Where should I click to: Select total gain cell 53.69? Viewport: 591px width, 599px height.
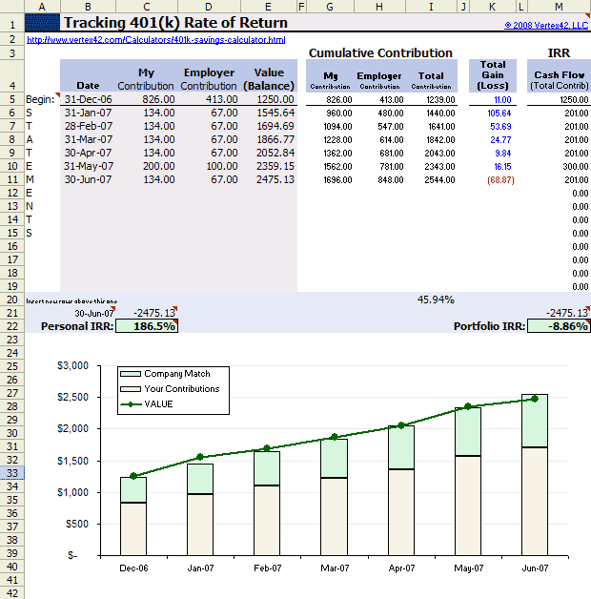[493, 127]
